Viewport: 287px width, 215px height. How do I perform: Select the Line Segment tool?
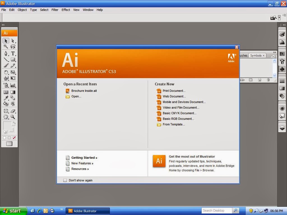6,59
